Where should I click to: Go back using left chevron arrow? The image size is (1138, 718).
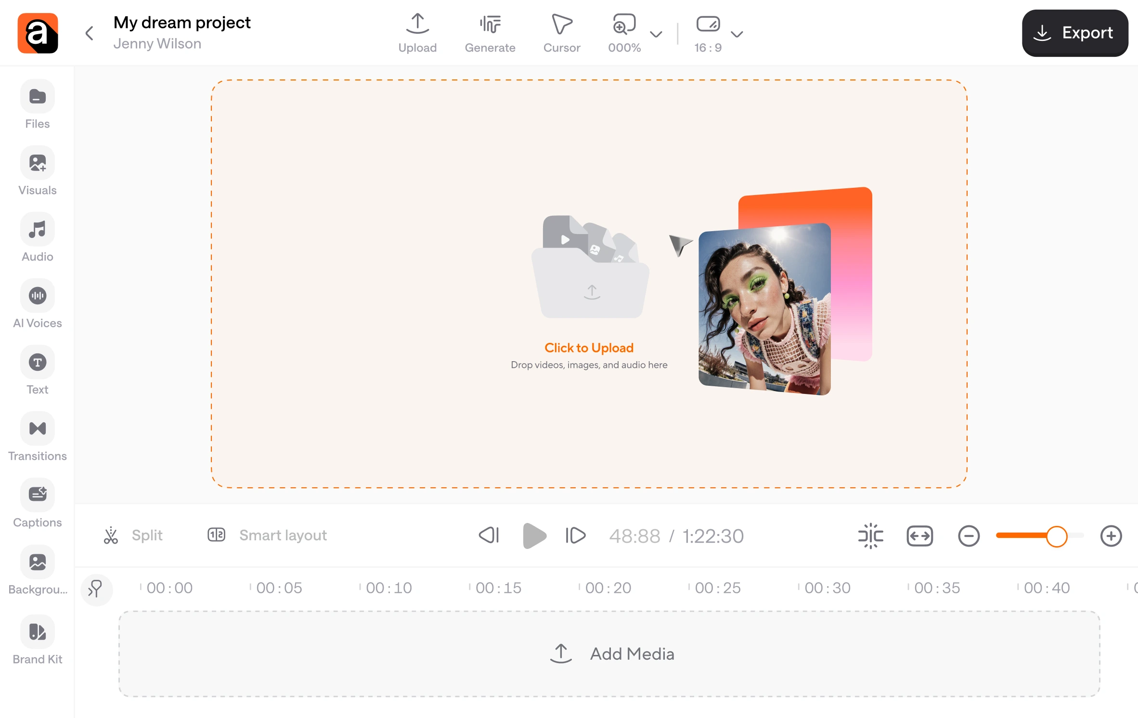pyautogui.click(x=90, y=33)
